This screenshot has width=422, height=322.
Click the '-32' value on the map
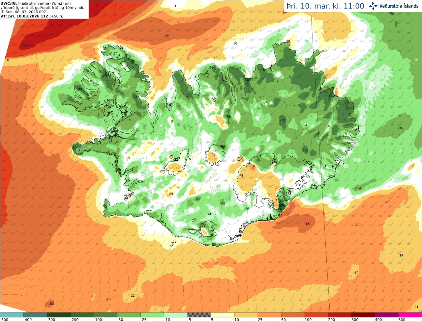coord(223,203)
